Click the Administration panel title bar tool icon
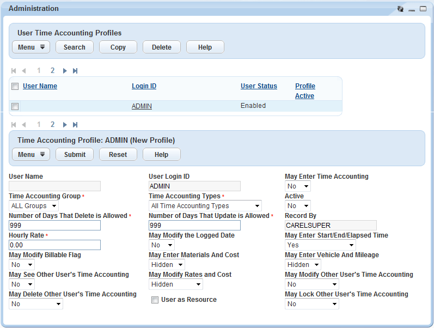Viewport: 434px width, 328px height. click(401, 9)
